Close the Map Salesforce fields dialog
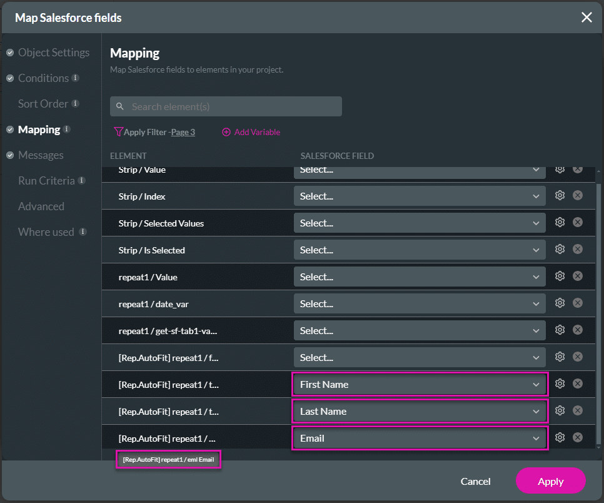Screen dimensions: 604x503 click(586, 18)
